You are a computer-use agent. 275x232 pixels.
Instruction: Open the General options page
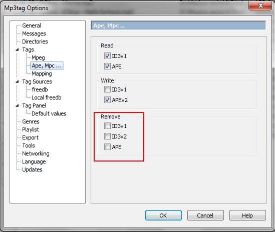[32, 25]
